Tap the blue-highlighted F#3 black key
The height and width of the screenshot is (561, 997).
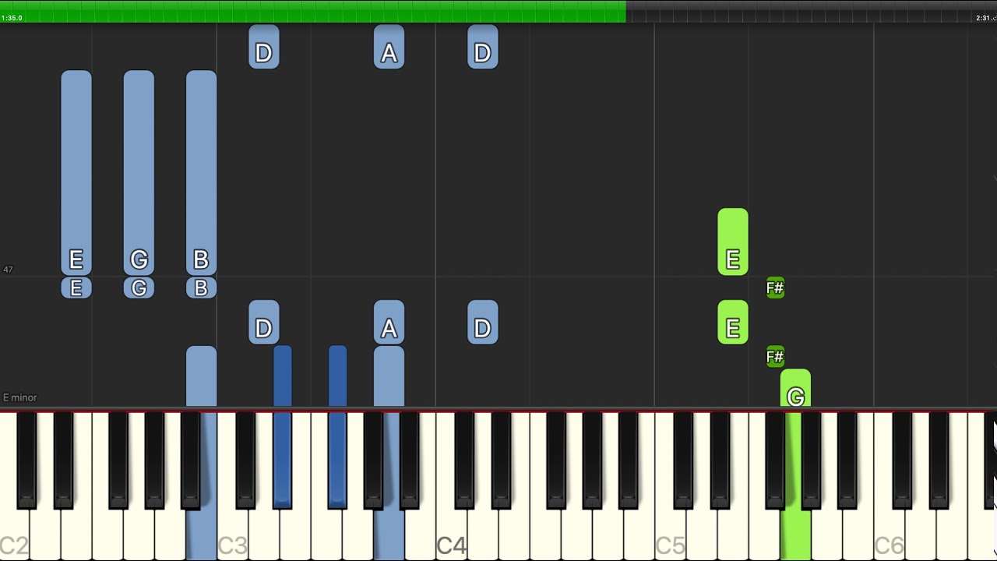point(337,460)
